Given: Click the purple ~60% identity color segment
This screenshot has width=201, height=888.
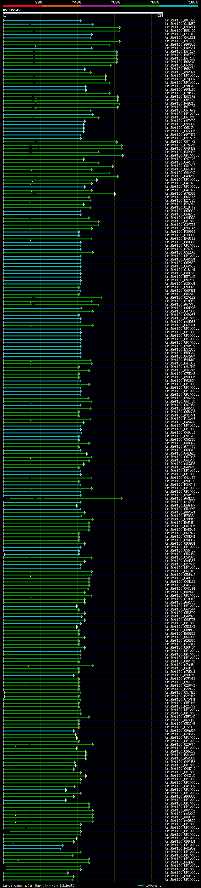Looking at the screenshot, I should [x=101, y=6].
